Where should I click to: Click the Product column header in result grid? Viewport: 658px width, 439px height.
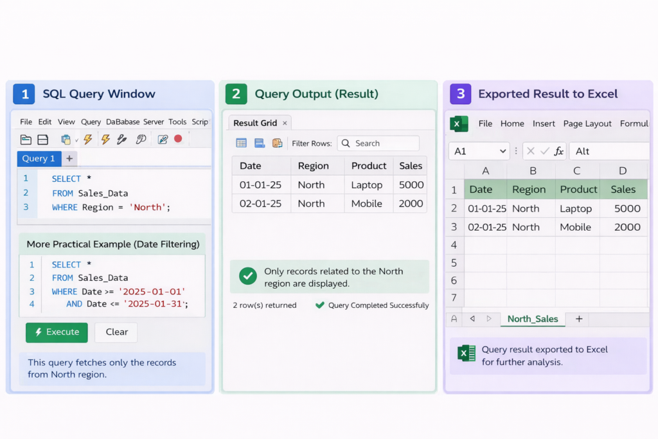point(369,166)
